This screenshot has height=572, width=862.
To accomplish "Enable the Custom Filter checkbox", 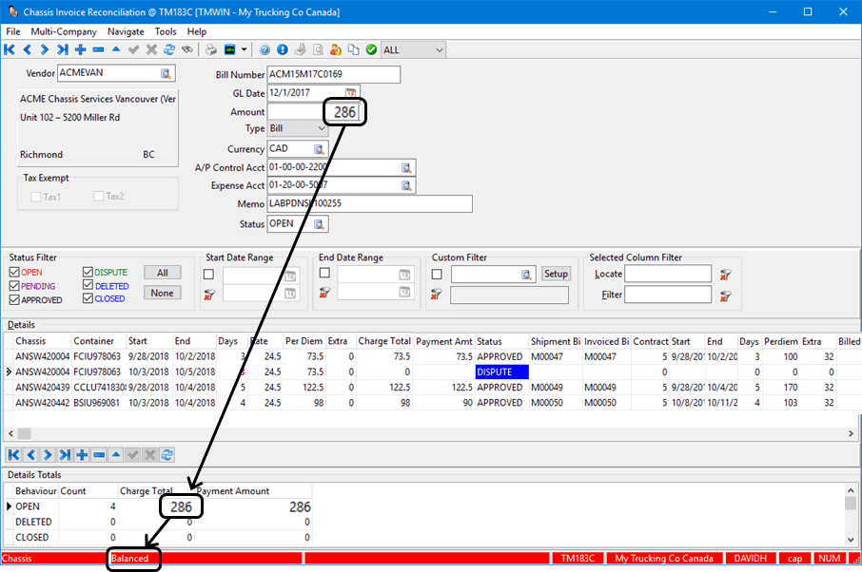I will coord(438,275).
